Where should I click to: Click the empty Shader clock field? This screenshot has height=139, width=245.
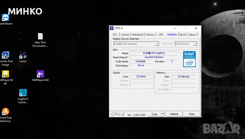[141, 81]
